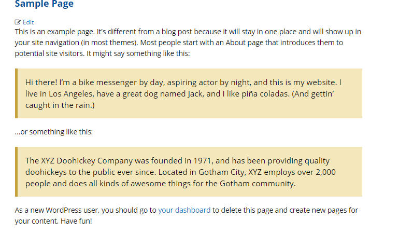Click the gold left border of the second quote
The width and height of the screenshot is (399, 234).
click(x=16, y=172)
